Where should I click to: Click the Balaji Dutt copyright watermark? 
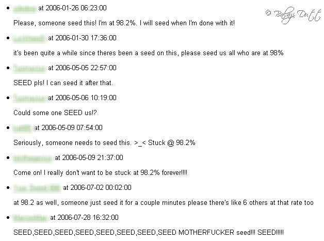293,15
